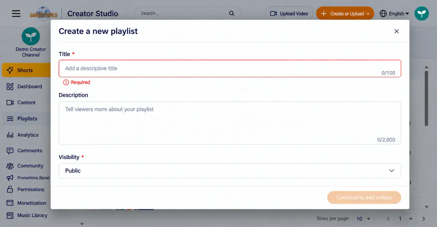Open Comments in the sidebar
Viewport: 437px width, 227px height.
26,150
